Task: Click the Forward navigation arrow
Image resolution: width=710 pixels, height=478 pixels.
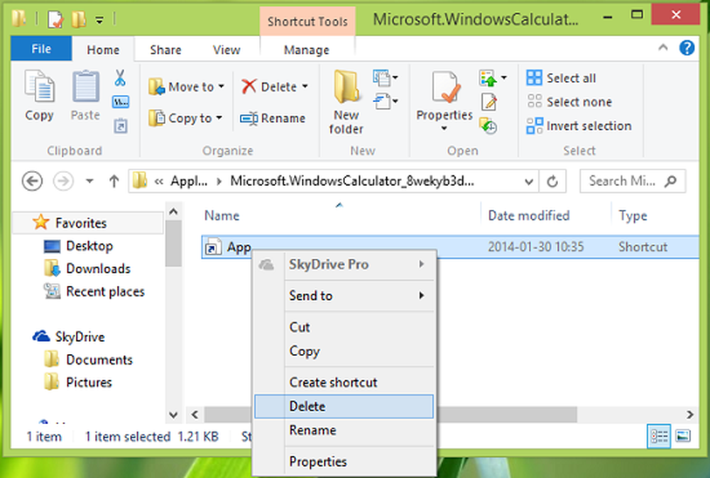Action: [63, 182]
